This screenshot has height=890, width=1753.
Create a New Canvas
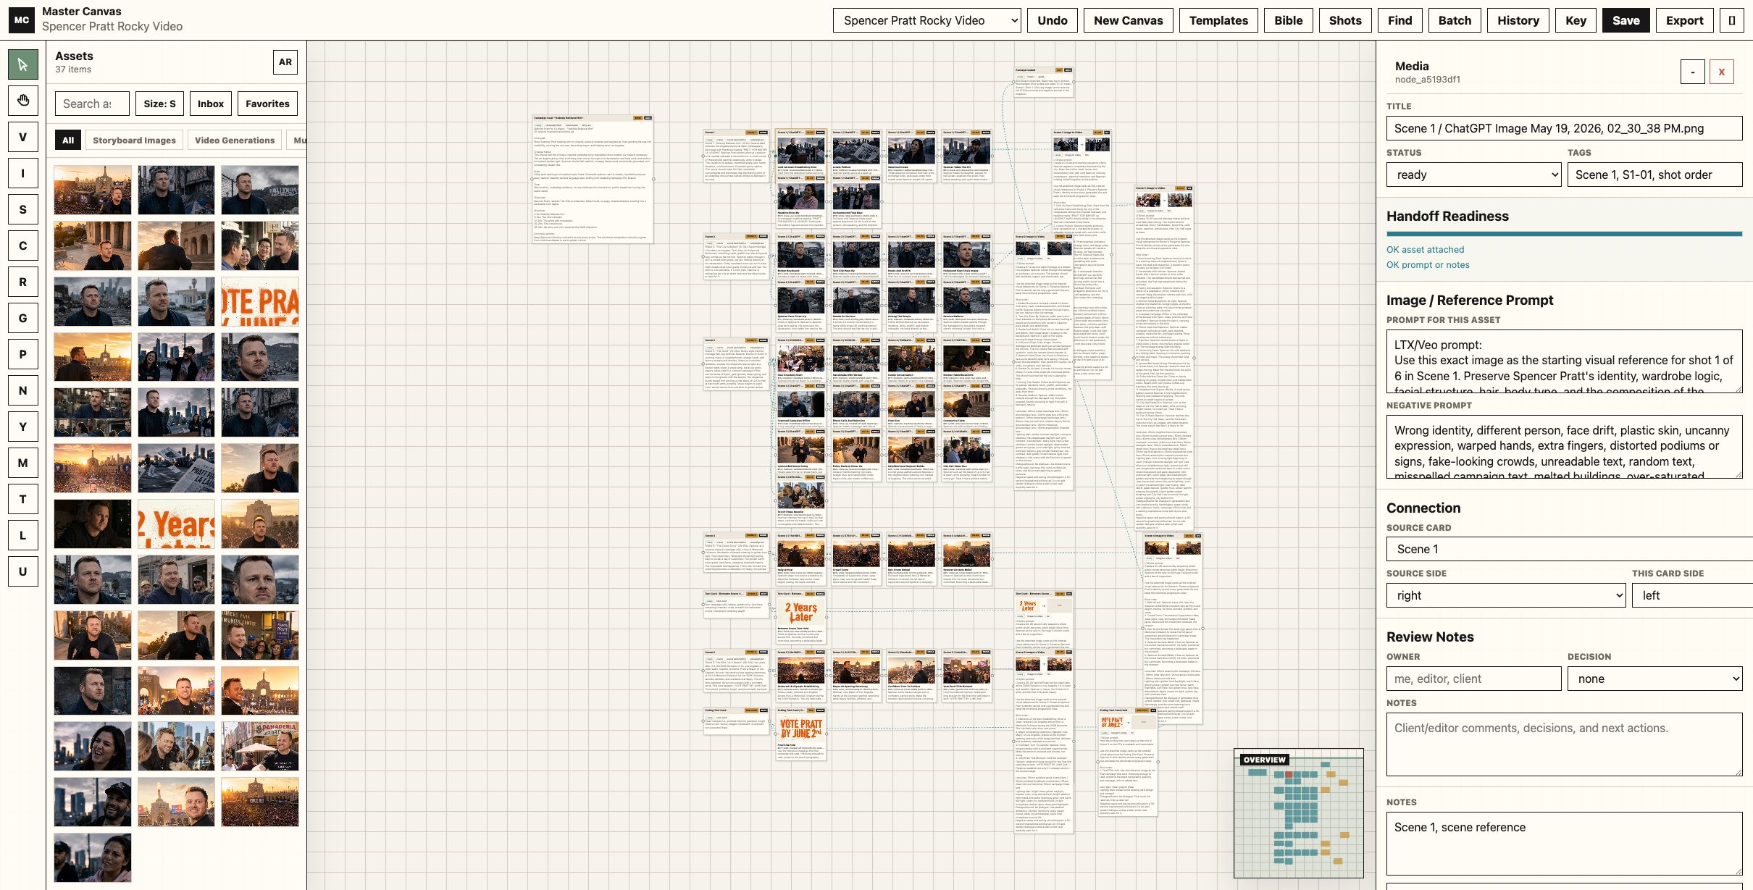[1128, 20]
